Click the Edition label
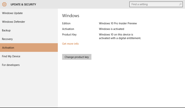The height and width of the screenshot is (108, 185). tap(66, 23)
